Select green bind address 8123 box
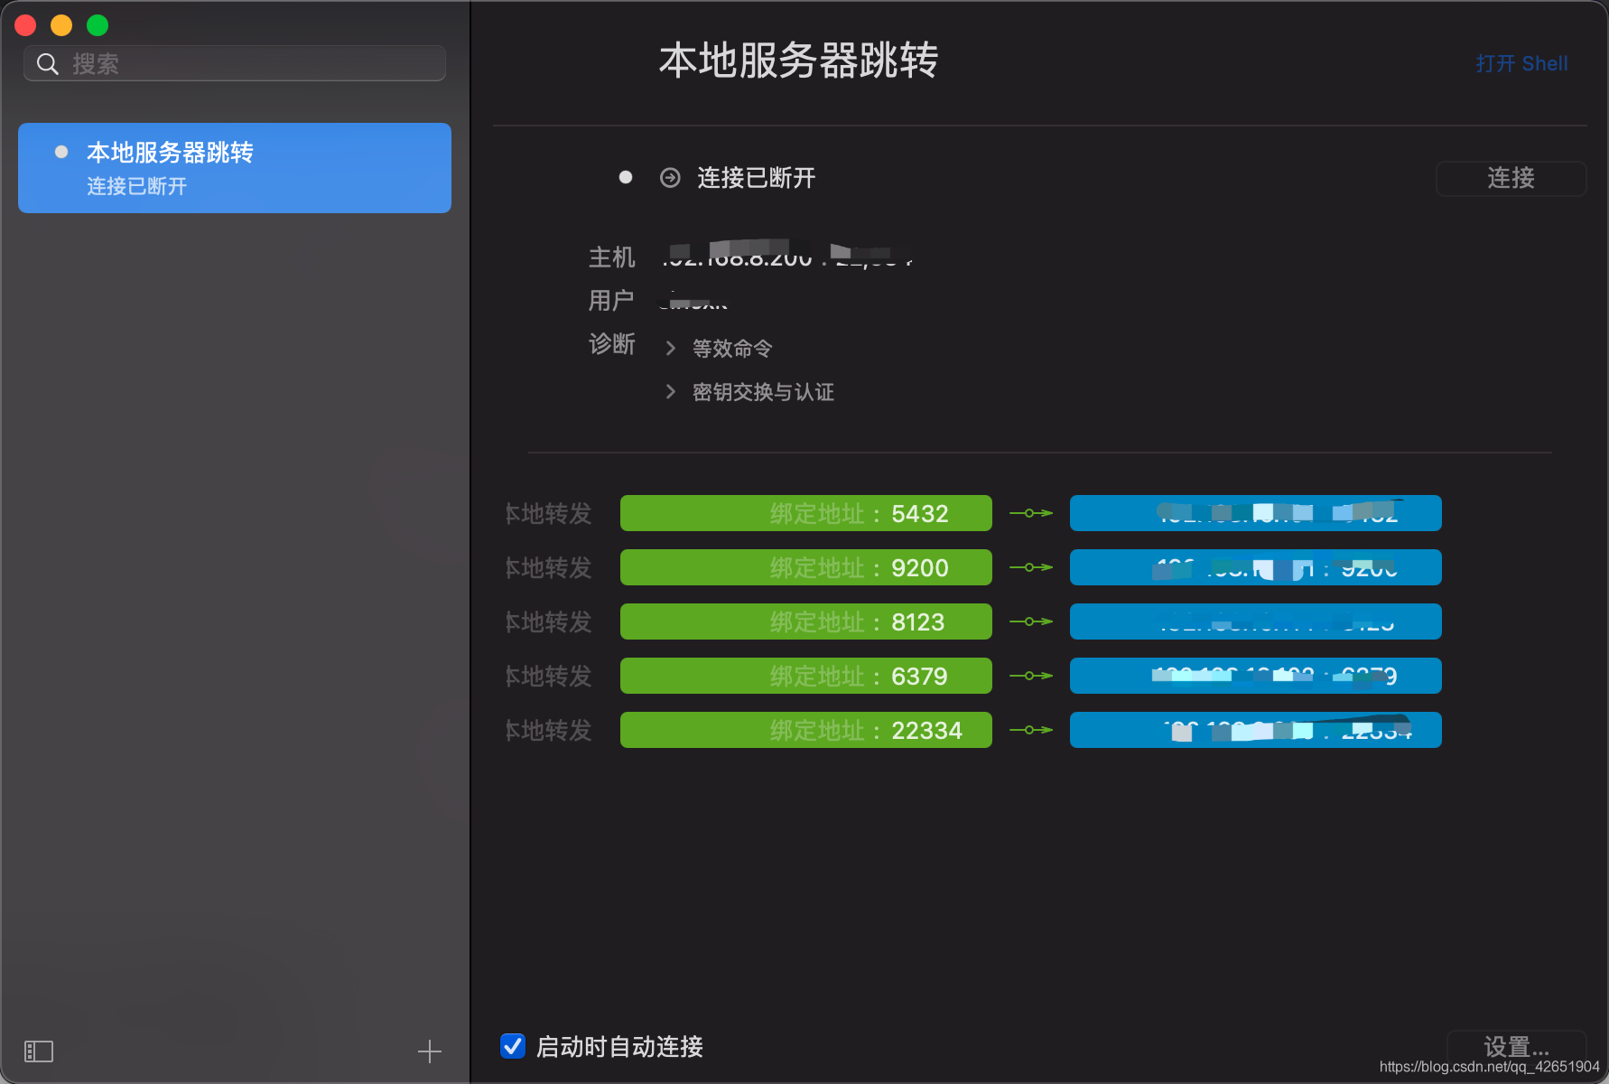Viewport: 1609px width, 1084px height. point(806,621)
